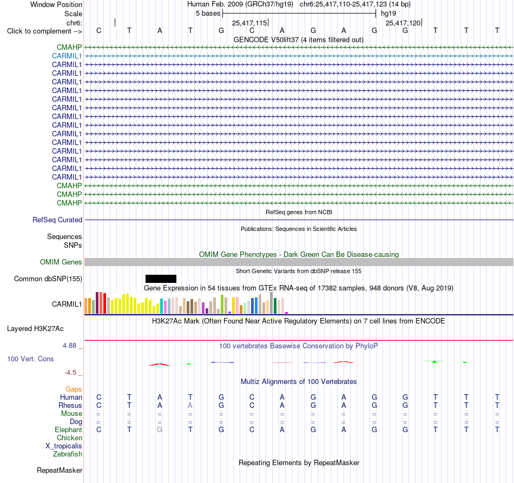Open GENCODE V50lift37 track title
The image size is (514, 483).
point(298,39)
